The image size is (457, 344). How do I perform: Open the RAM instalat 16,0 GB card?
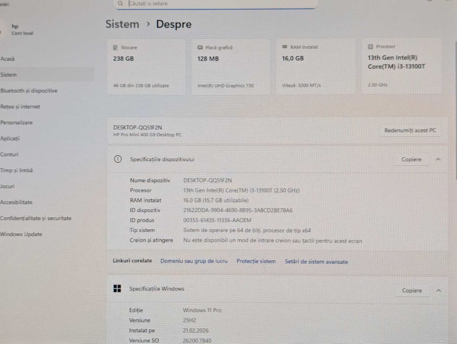tap(315, 66)
